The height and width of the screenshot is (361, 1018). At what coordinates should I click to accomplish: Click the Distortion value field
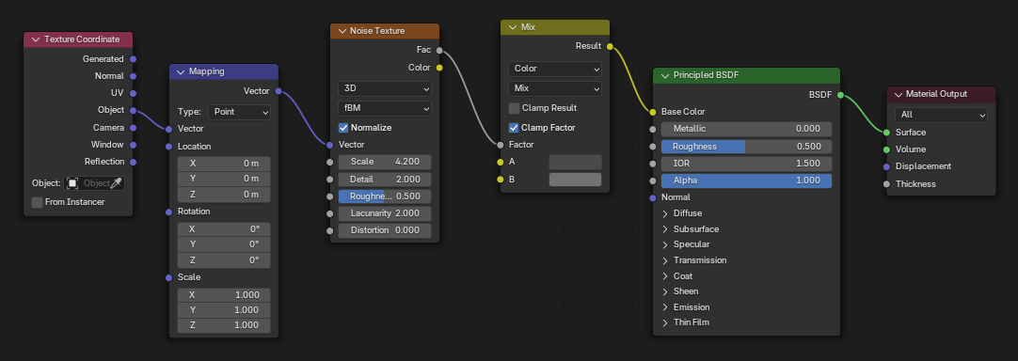pos(385,229)
